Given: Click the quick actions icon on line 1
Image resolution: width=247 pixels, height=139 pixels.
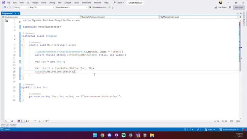Looking at the screenshot, I should point(7,20).
